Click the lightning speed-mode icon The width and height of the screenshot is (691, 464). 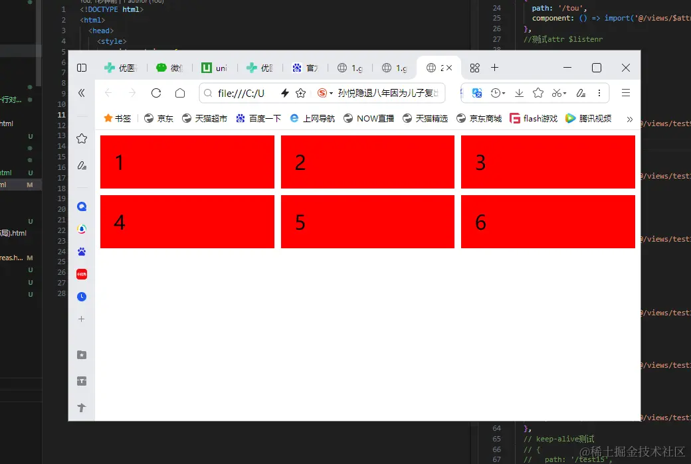(284, 93)
